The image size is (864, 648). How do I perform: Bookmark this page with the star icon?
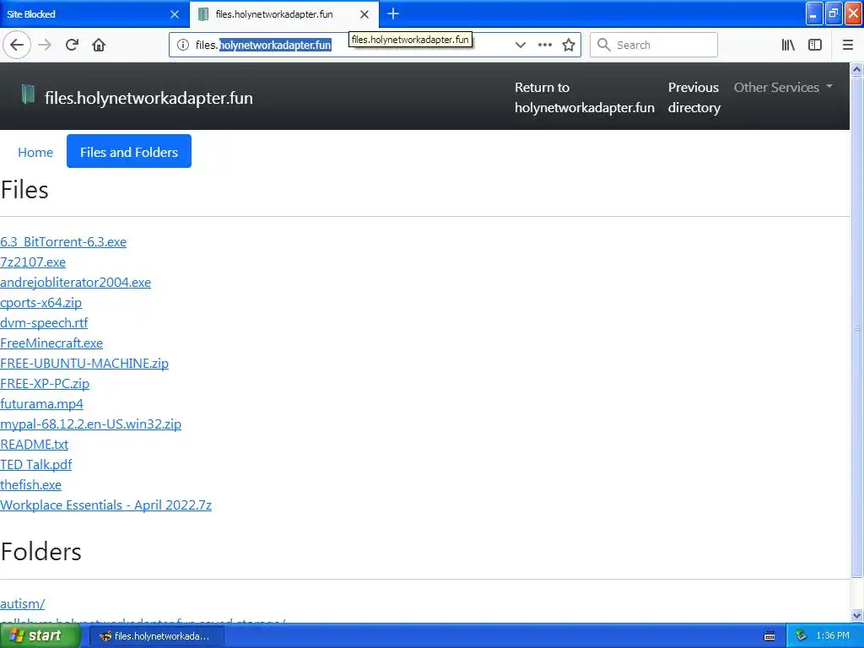569,45
